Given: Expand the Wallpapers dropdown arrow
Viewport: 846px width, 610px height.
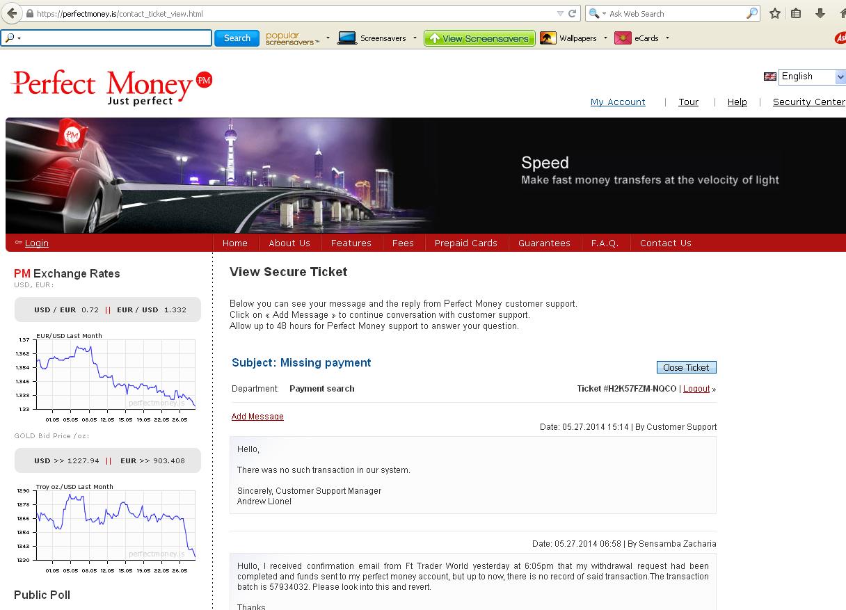Looking at the screenshot, I should [x=605, y=38].
